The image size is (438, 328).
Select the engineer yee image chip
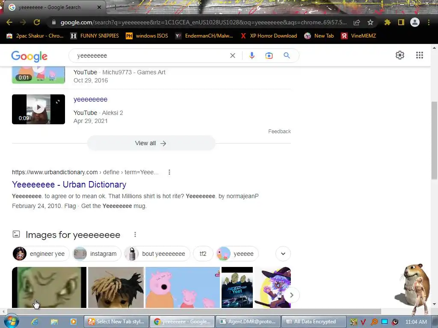(x=41, y=254)
